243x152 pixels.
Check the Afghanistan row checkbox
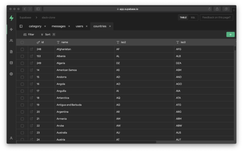[22, 50]
